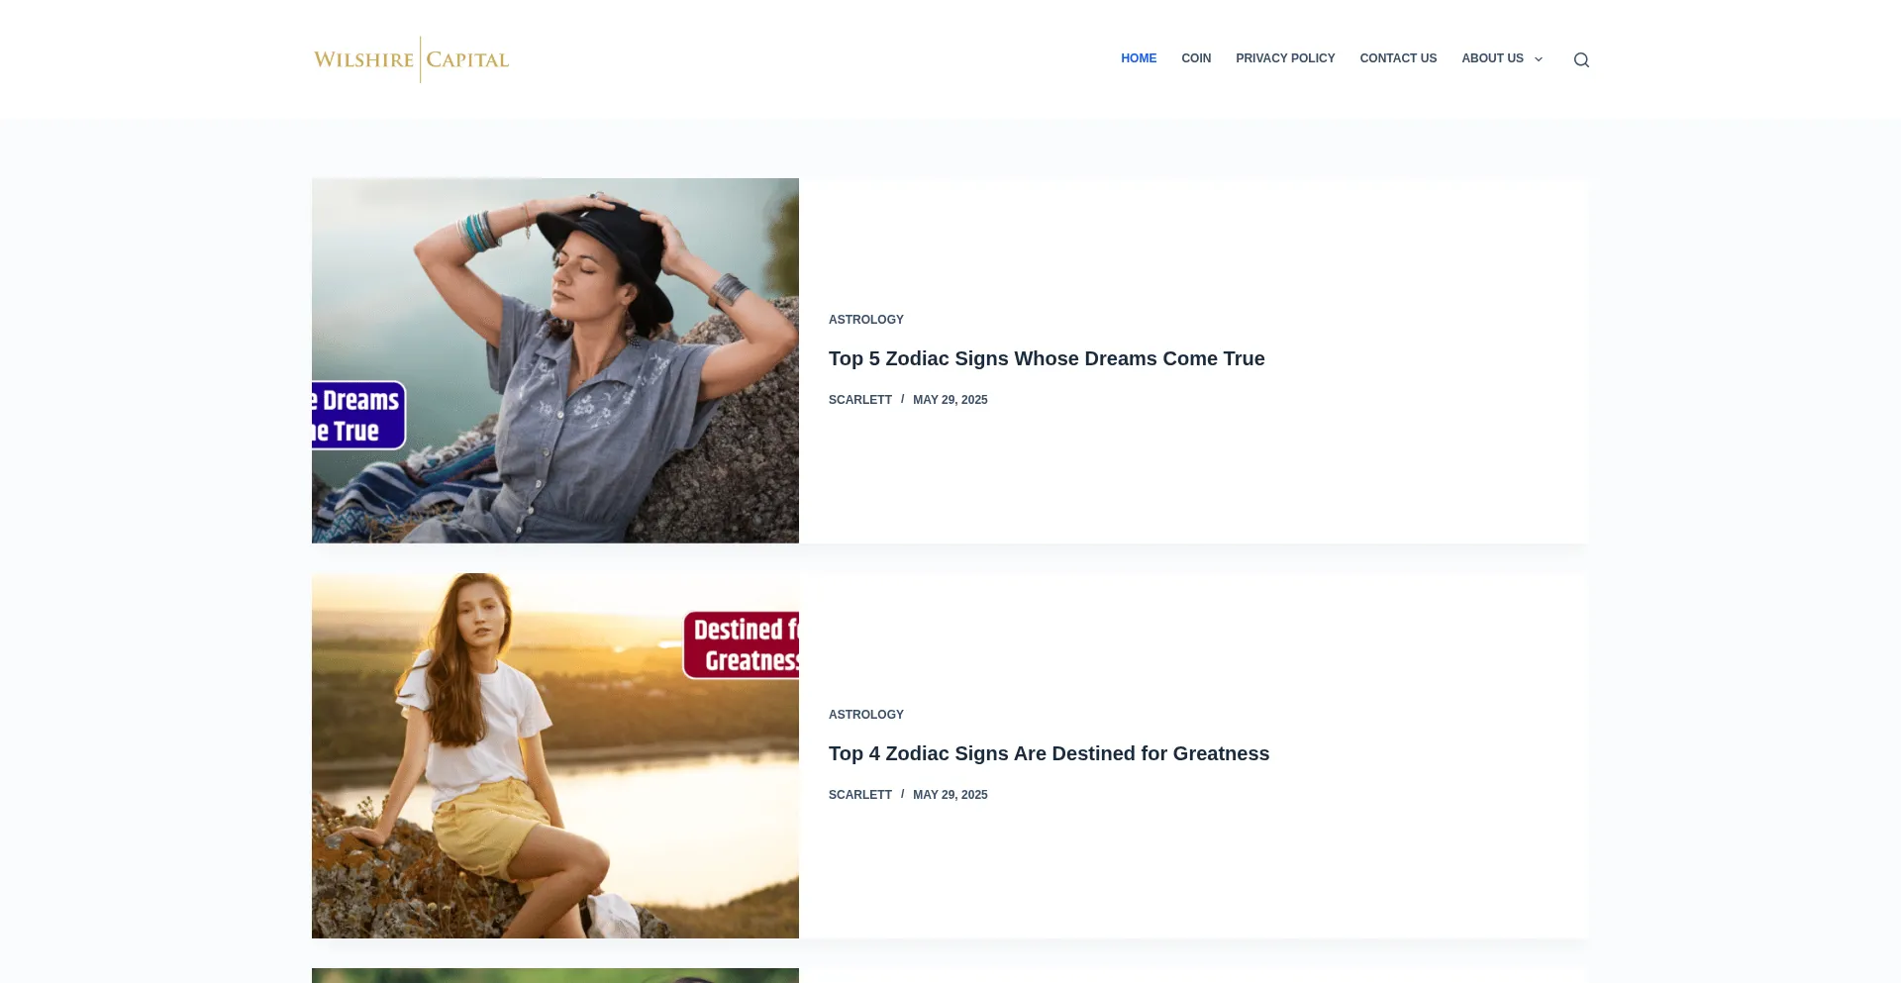Screen dimensions: 1901x983
Task: Go to the Home menu item
Action: click(x=1138, y=58)
